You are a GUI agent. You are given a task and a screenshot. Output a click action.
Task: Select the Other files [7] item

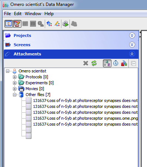38,95
